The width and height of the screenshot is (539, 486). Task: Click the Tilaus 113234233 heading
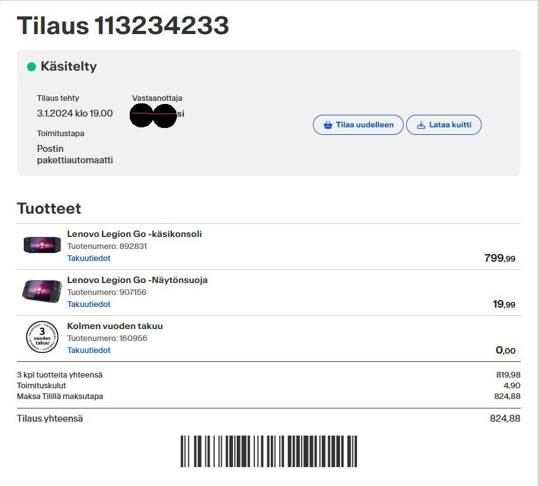tap(123, 26)
